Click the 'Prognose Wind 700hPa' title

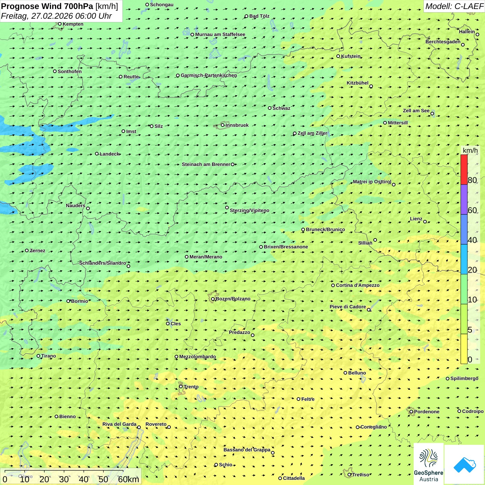[47, 6]
